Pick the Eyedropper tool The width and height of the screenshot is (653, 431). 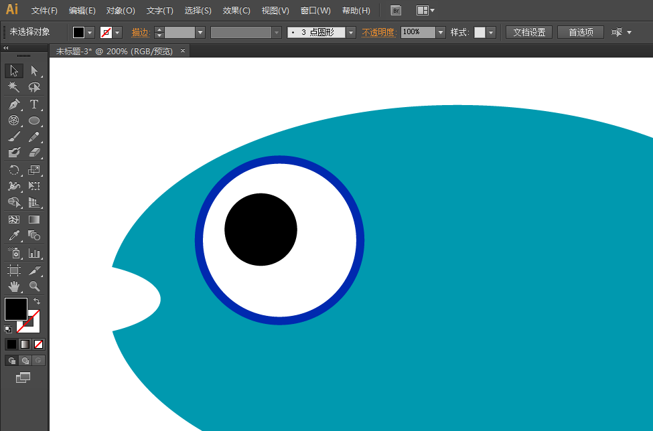[13, 236]
